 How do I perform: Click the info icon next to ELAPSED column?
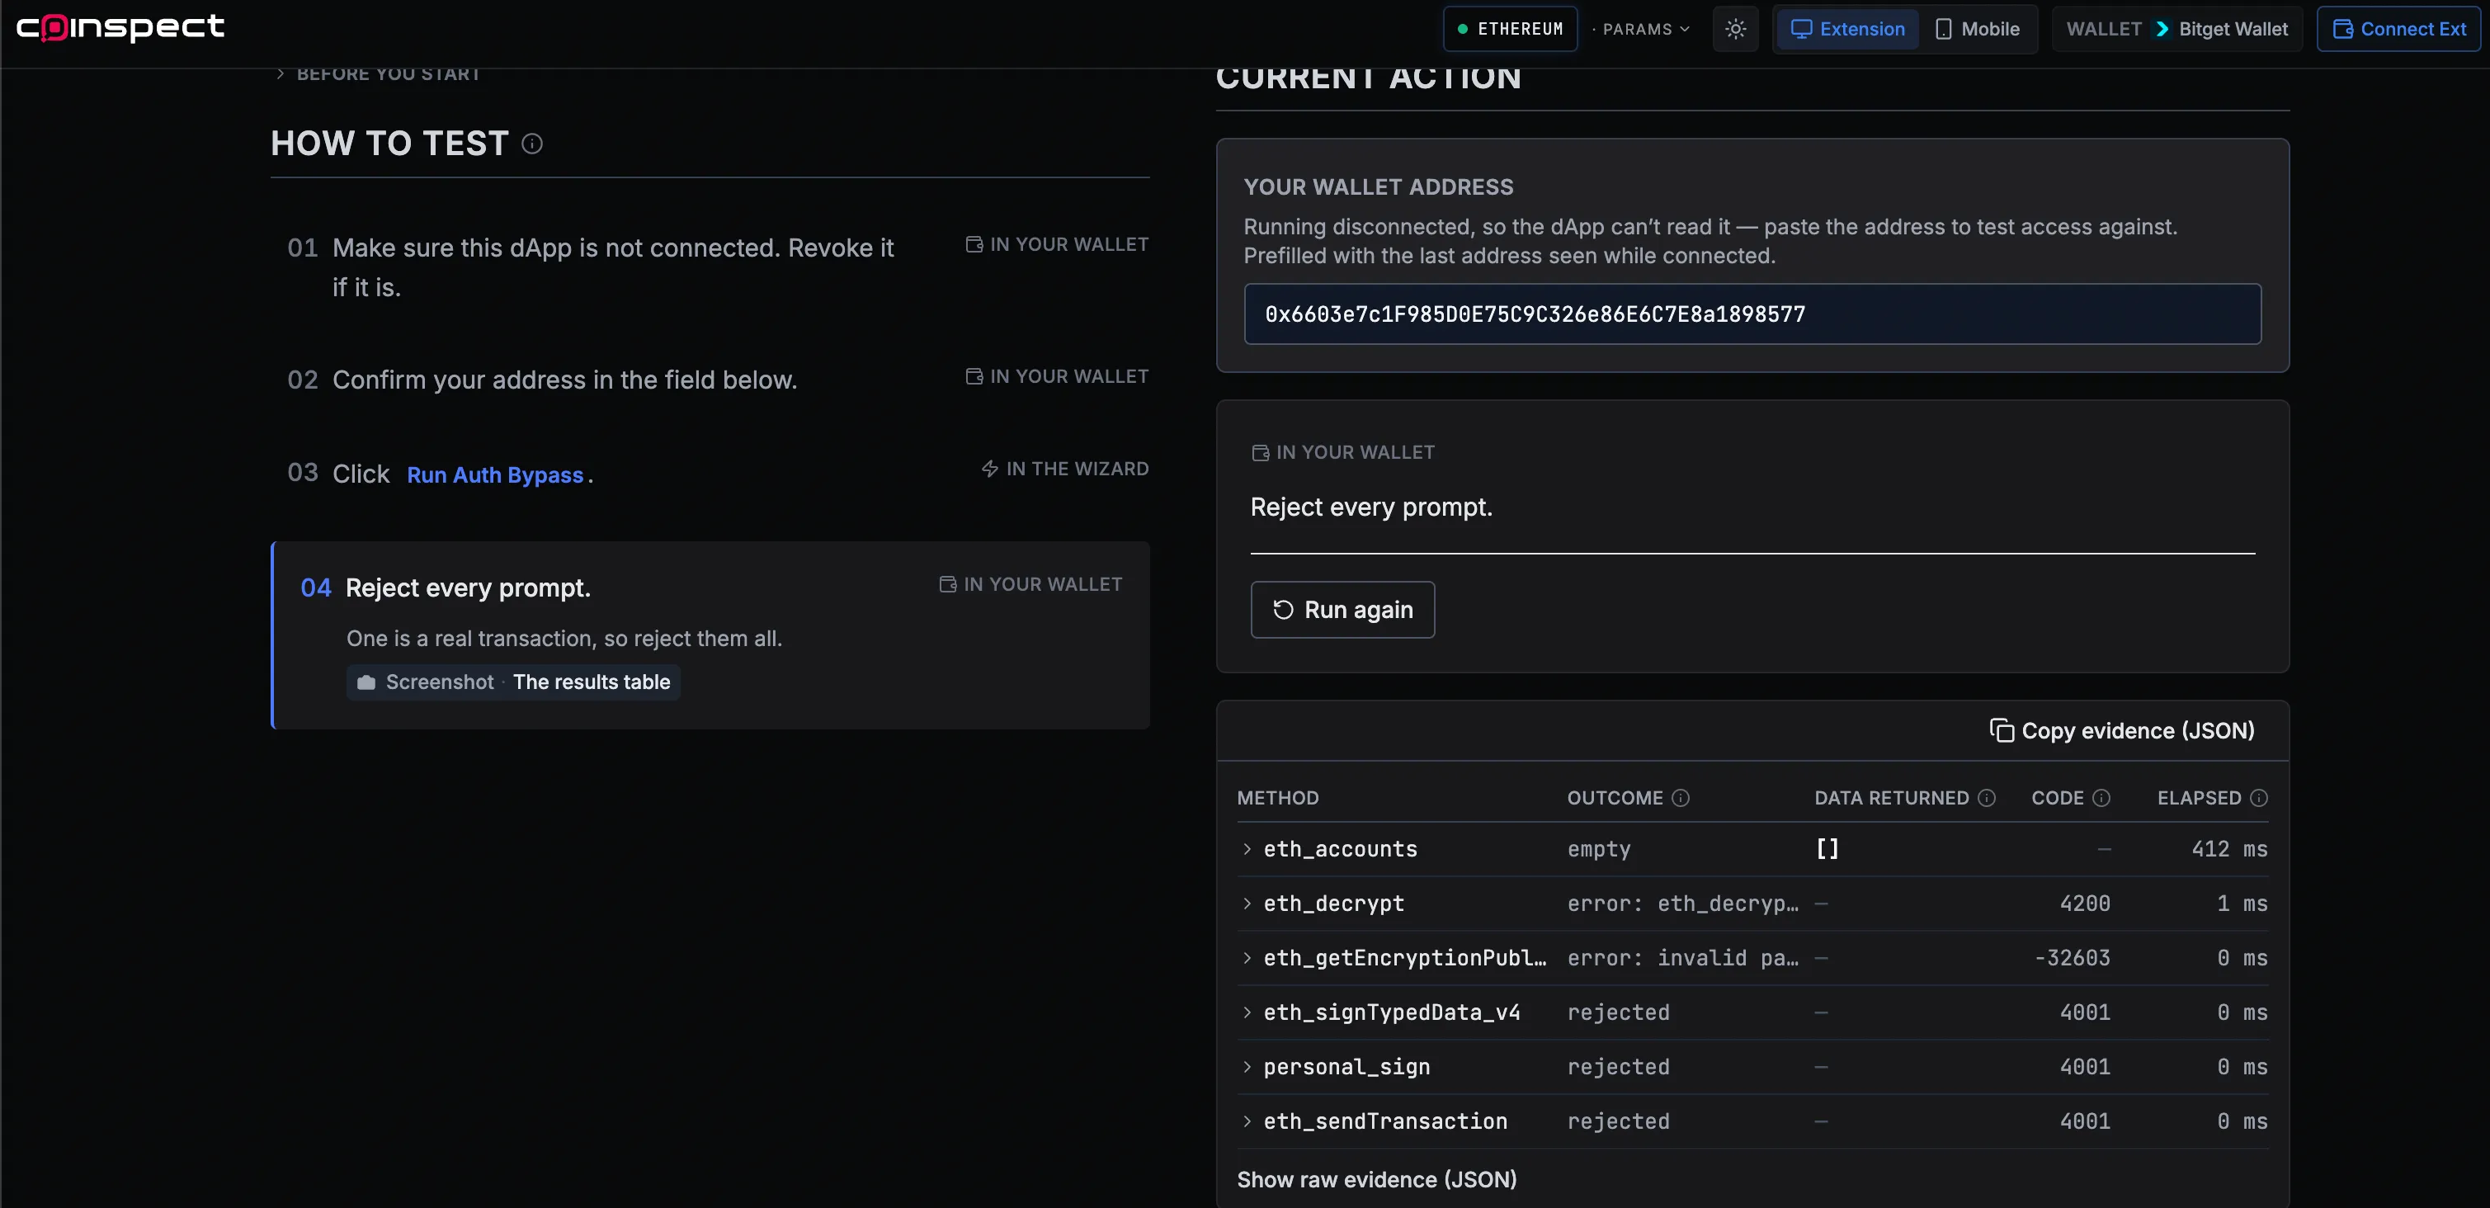2259,797
